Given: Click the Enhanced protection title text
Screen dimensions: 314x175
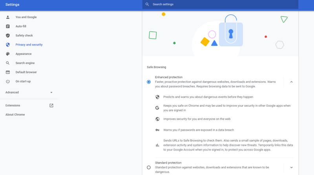Looking at the screenshot, I should pyautogui.click(x=169, y=77).
